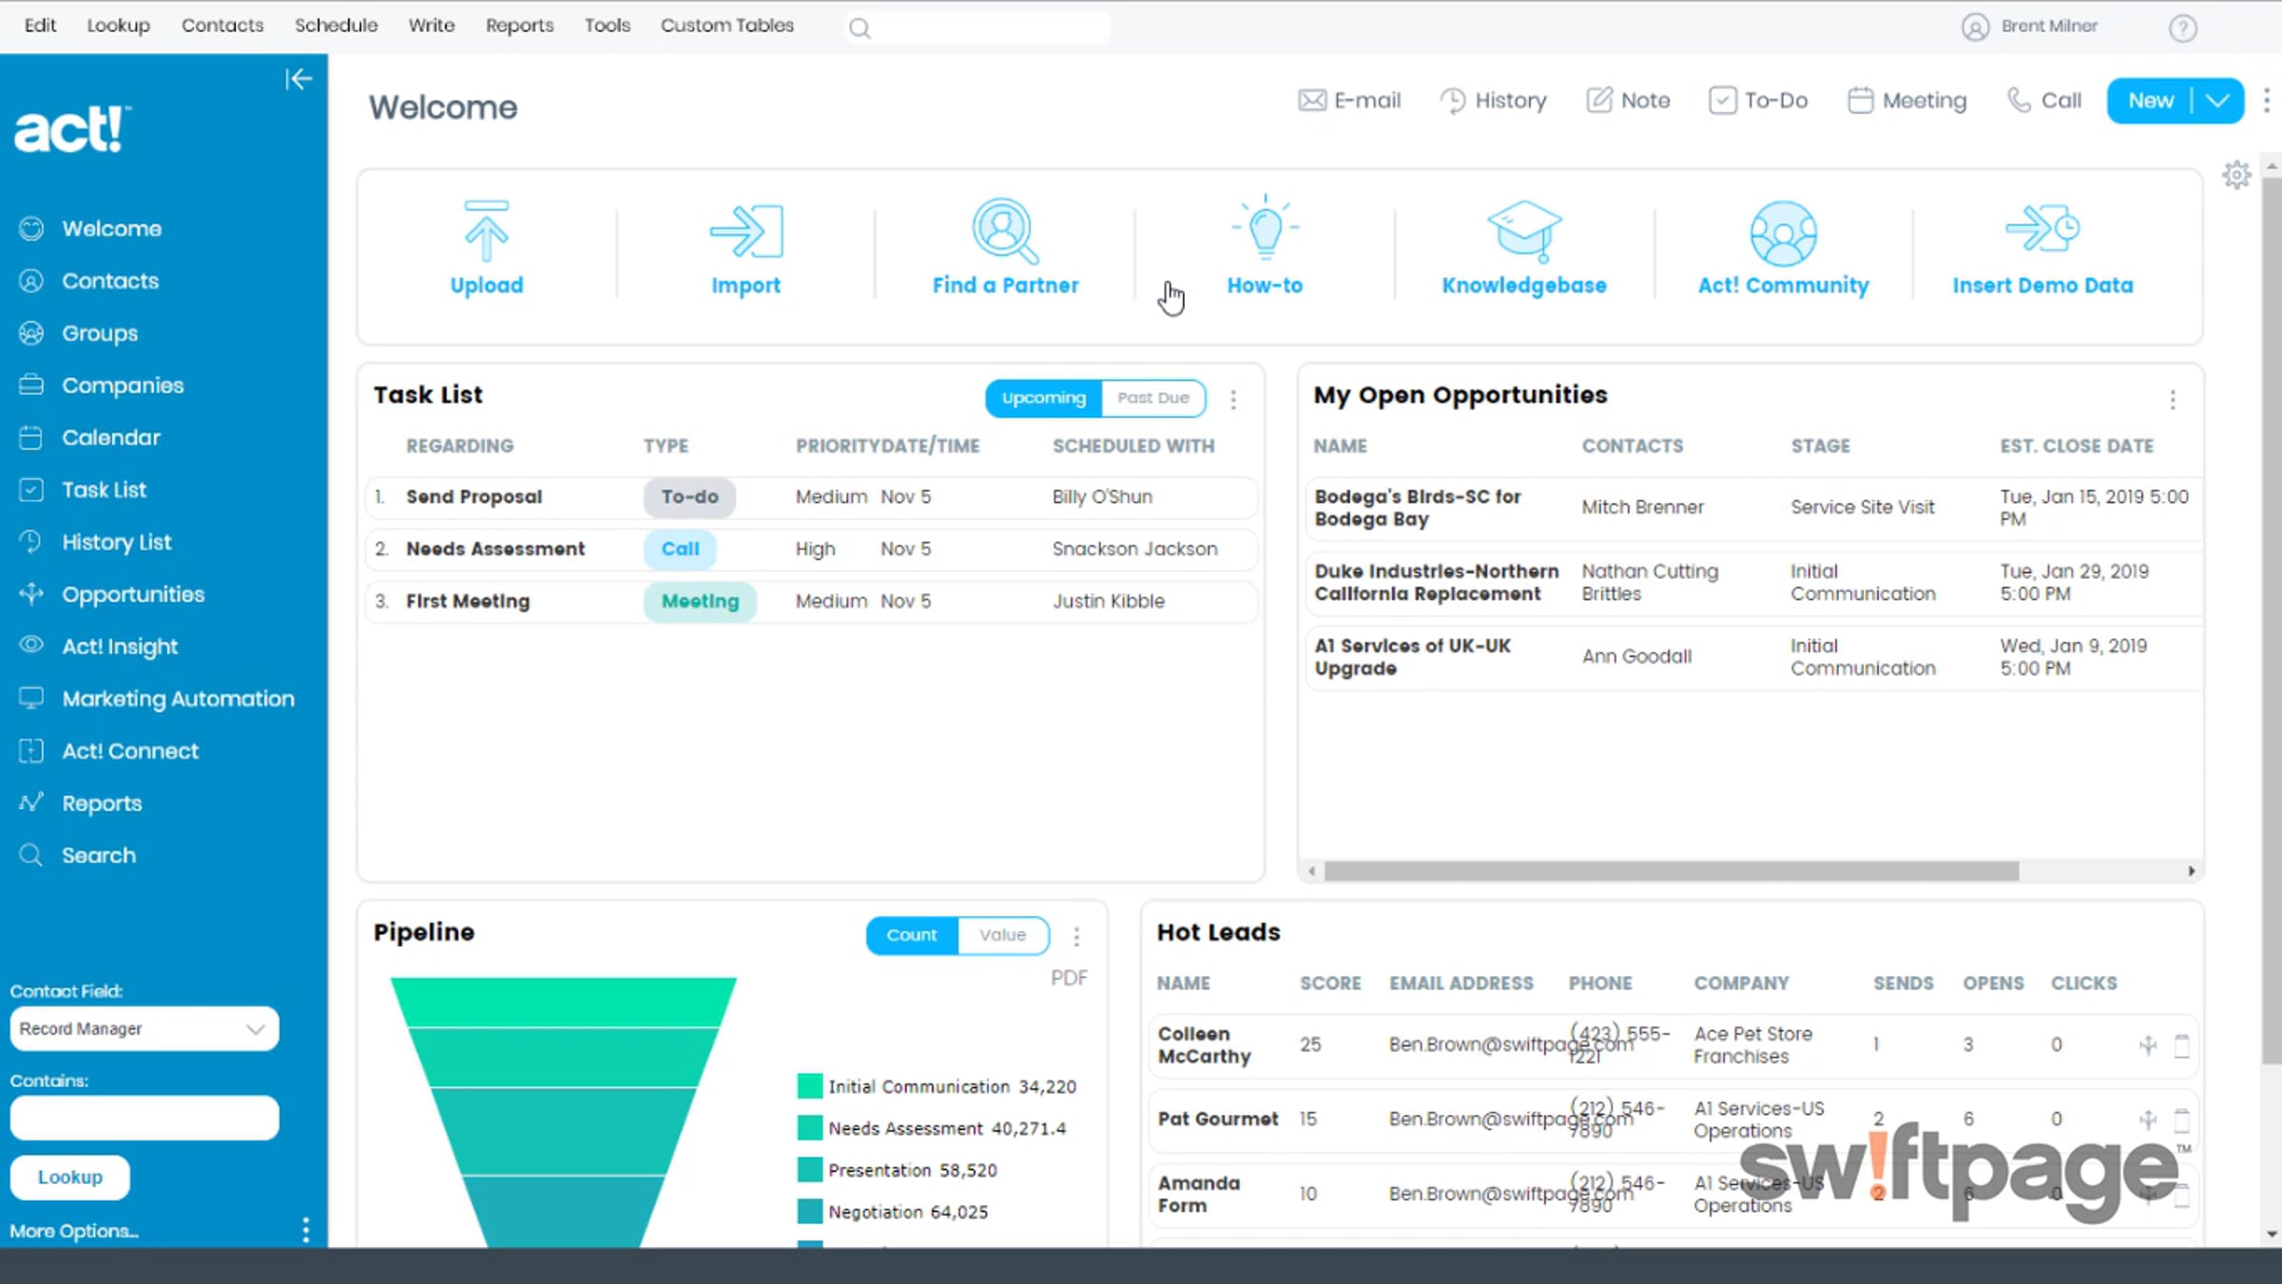Screen dimensions: 2282x1284
Task: Open the Import quick action
Action: (x=746, y=247)
